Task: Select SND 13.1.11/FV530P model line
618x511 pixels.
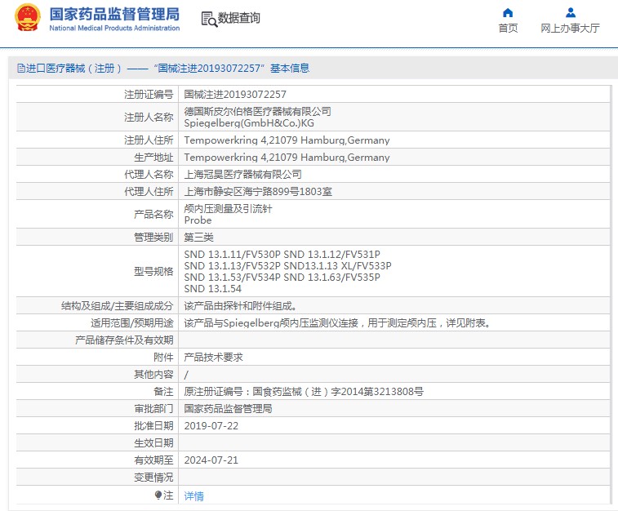Action: coord(282,255)
